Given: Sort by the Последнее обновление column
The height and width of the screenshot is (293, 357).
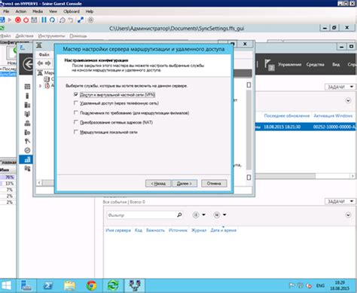Looking at the screenshot, I should coord(287,116).
